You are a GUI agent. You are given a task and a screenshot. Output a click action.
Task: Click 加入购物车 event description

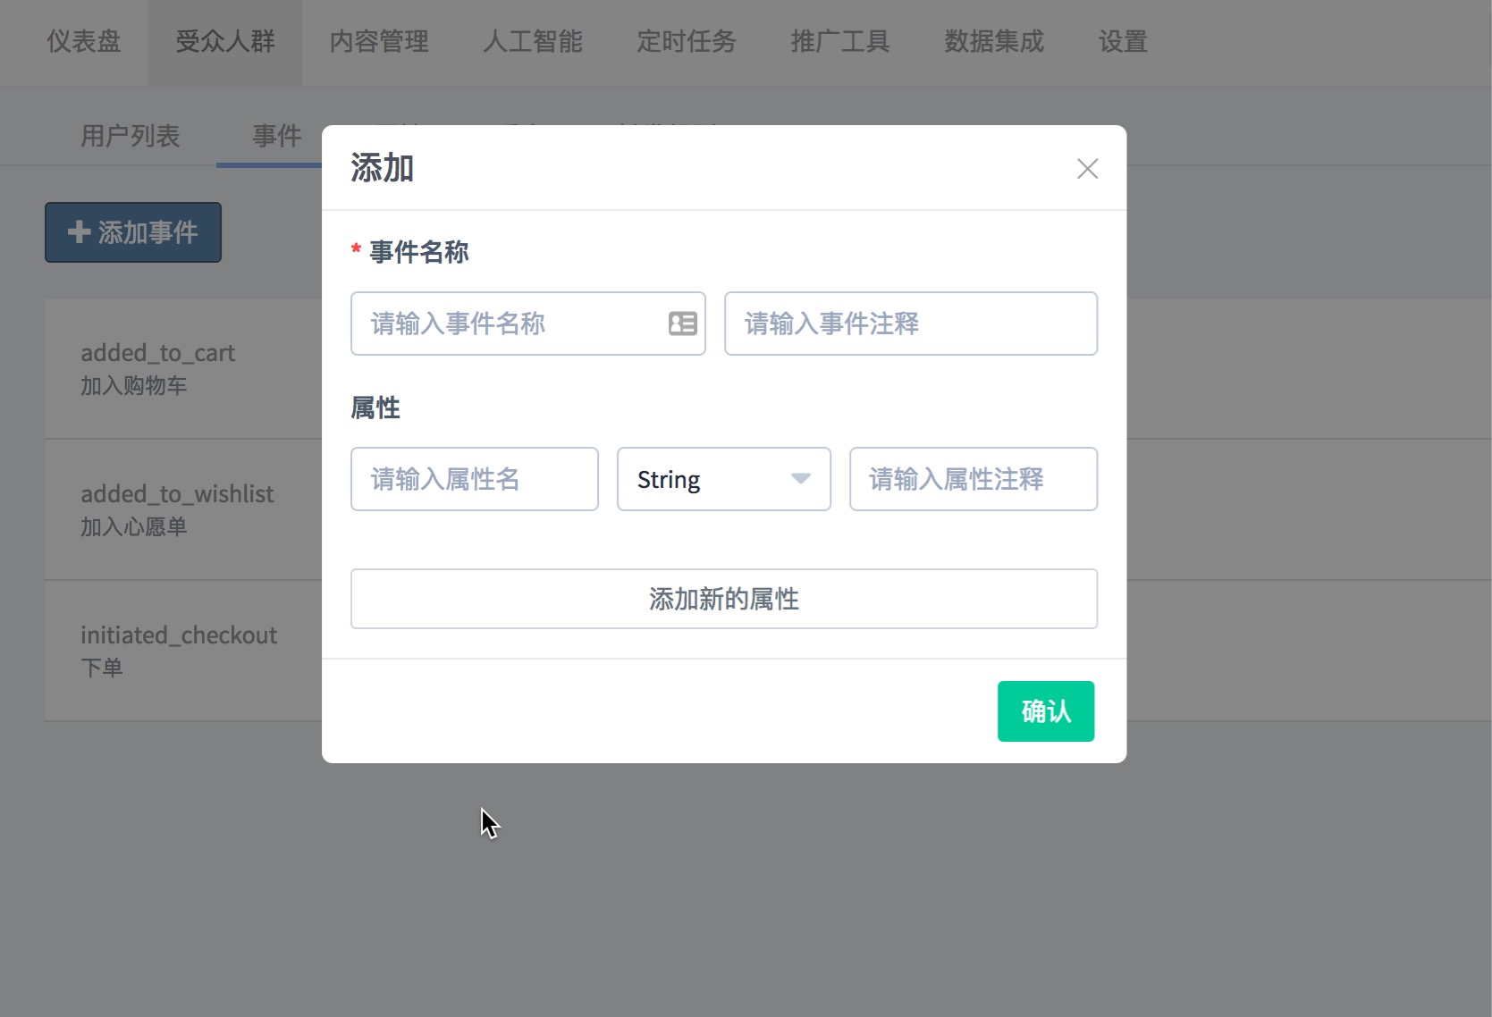click(134, 386)
